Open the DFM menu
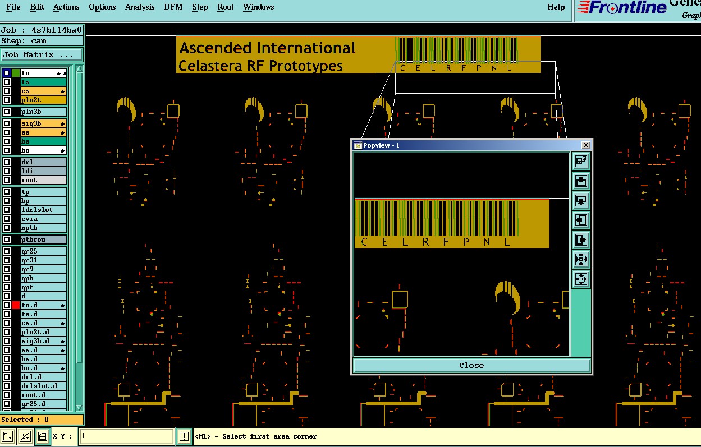Screen dimensions: 701x447 point(173,7)
